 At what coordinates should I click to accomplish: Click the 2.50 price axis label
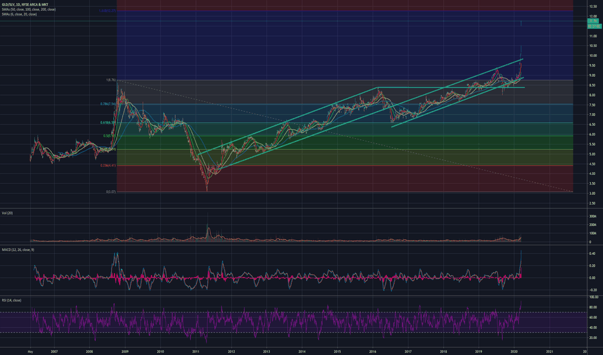pyautogui.click(x=593, y=203)
